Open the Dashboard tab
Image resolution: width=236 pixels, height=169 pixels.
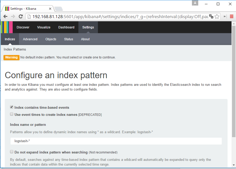click(x=66, y=27)
